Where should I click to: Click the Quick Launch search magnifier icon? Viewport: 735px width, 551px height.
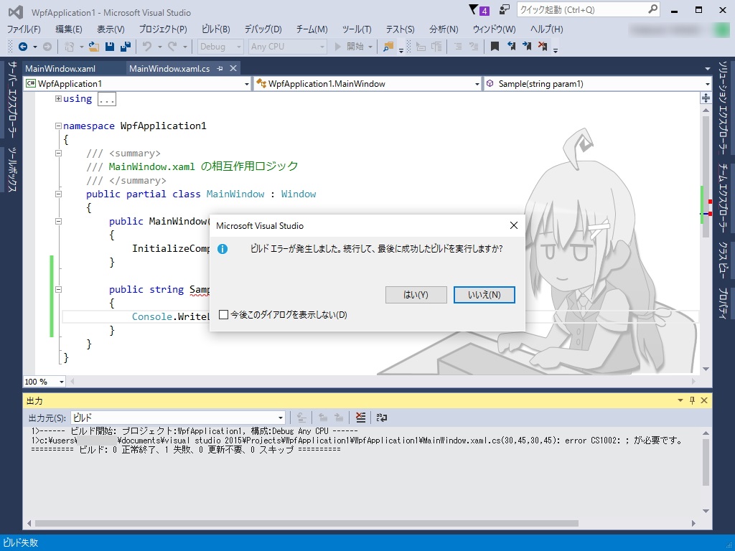point(652,9)
